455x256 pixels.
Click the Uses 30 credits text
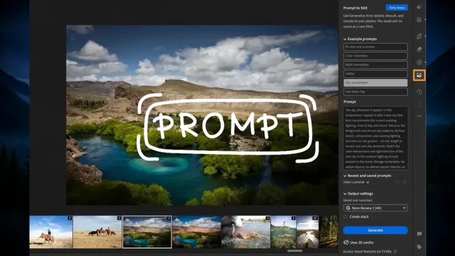tap(361, 242)
